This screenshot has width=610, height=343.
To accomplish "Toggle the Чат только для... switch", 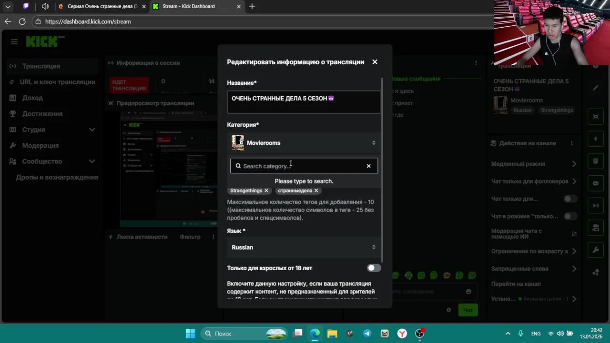I will 570,199.
